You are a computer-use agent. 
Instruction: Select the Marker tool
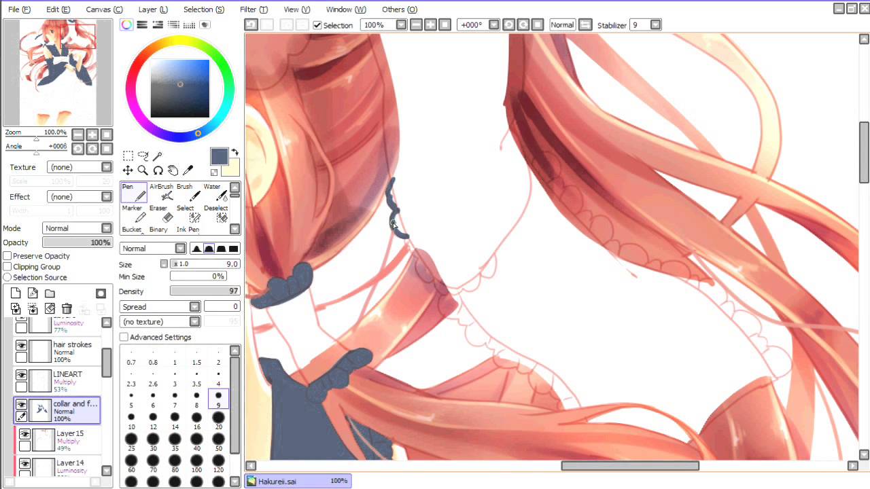[133, 215]
